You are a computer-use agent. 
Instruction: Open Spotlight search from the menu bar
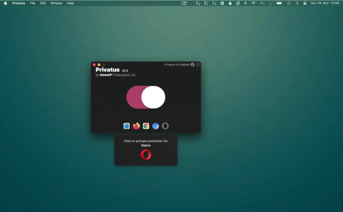297,3
